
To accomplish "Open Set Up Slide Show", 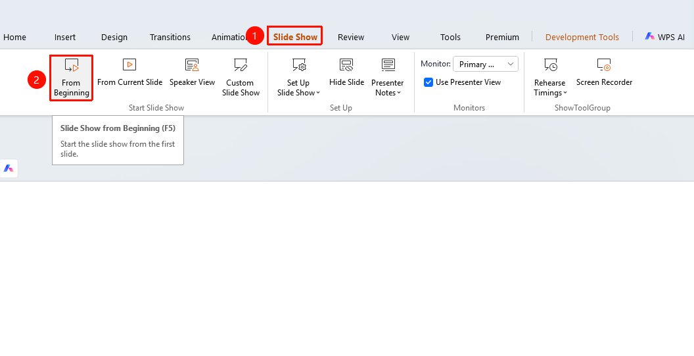I will [298, 78].
